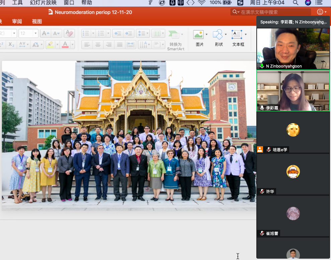Insert a text box with 文本框

237,34
